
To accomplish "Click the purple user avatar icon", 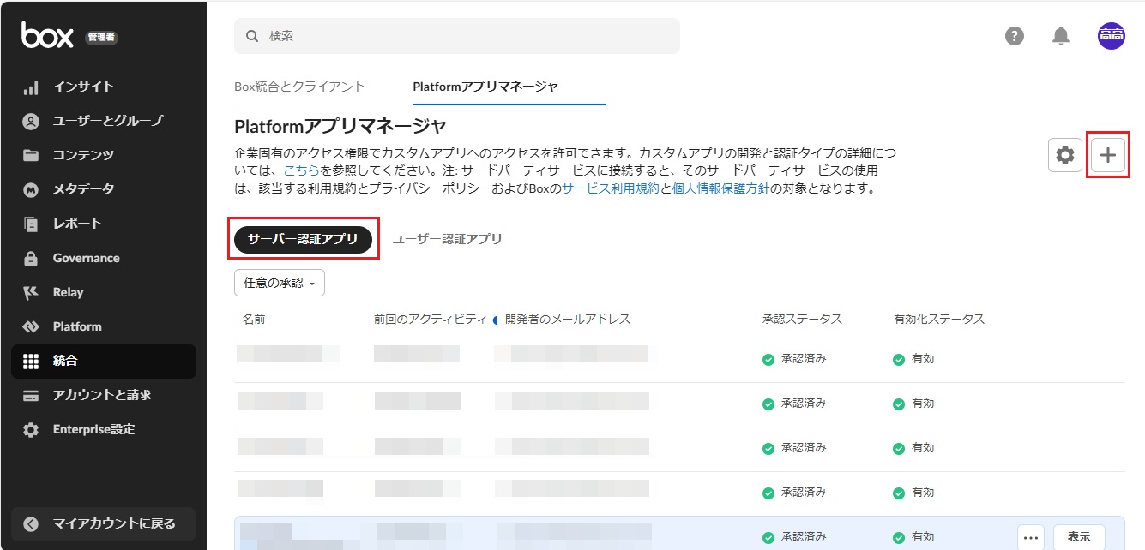I will [1111, 36].
